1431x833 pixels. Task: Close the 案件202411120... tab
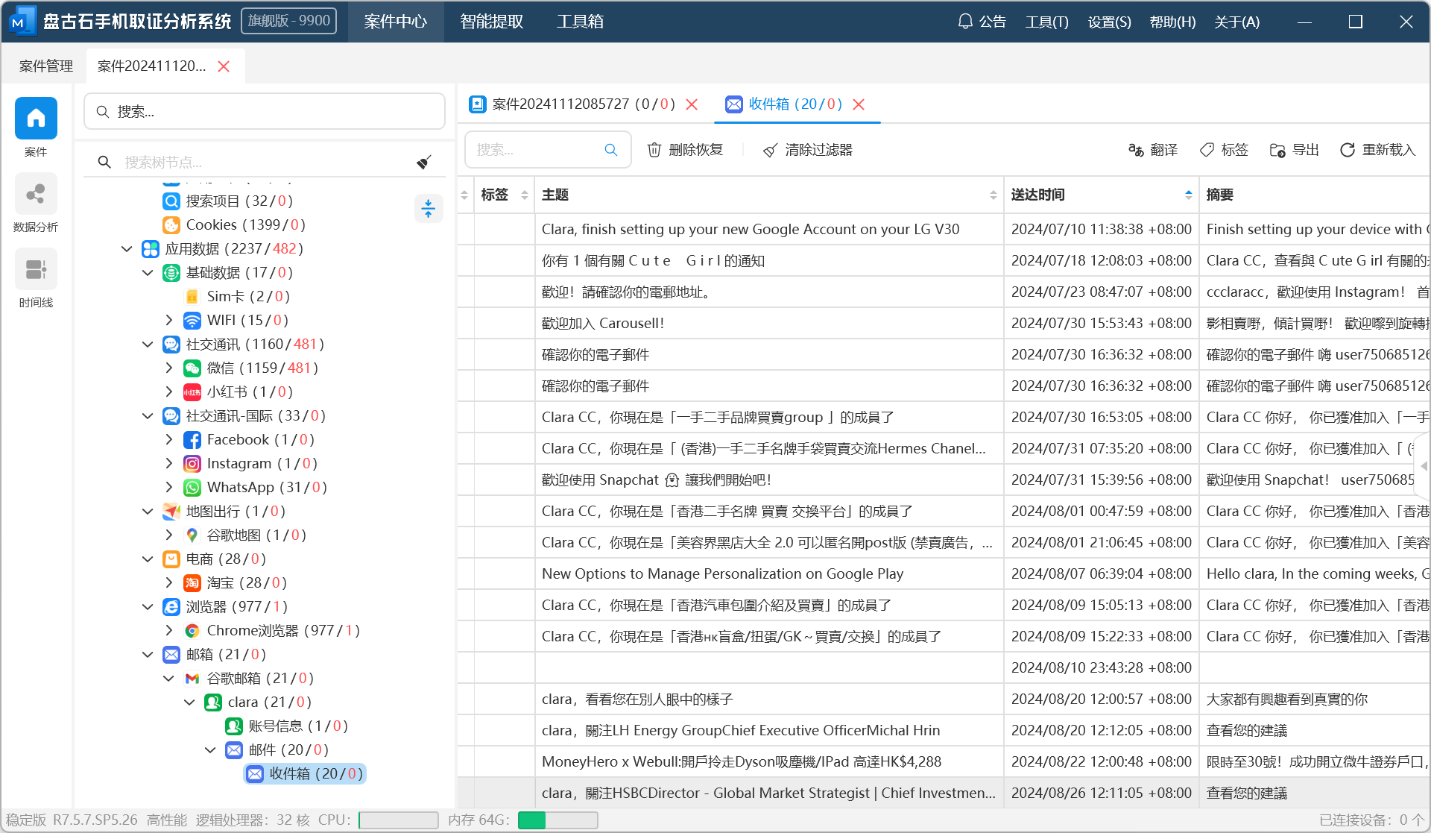pos(224,66)
